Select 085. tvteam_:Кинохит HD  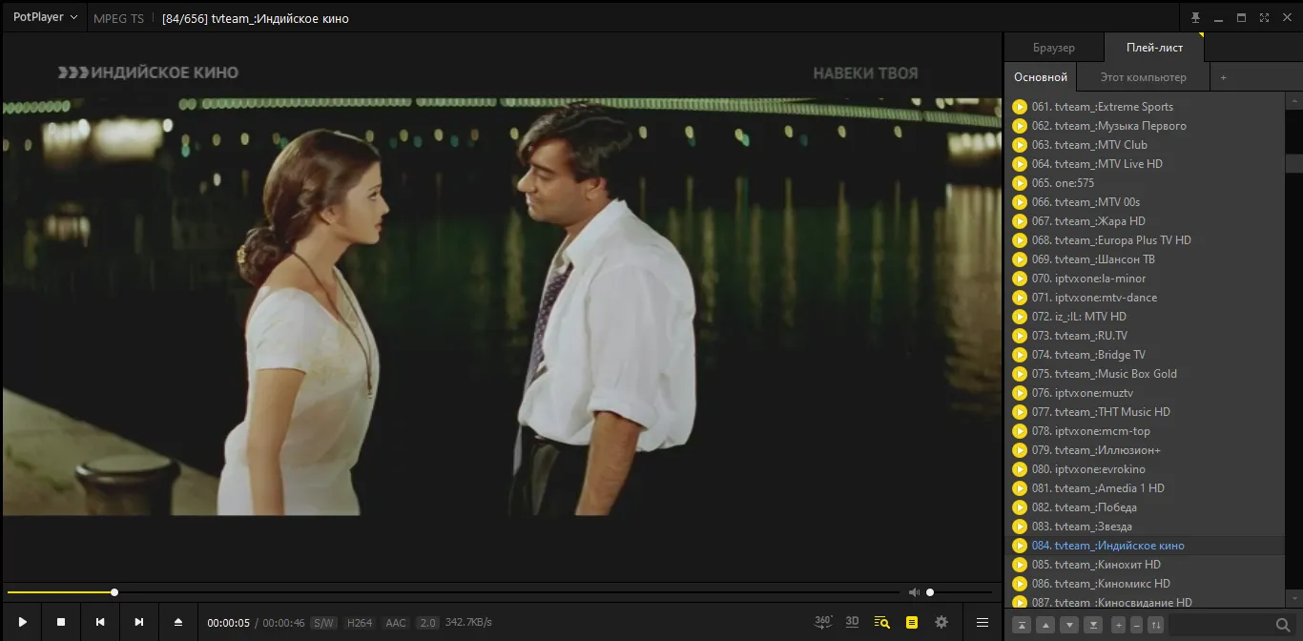(1145, 565)
